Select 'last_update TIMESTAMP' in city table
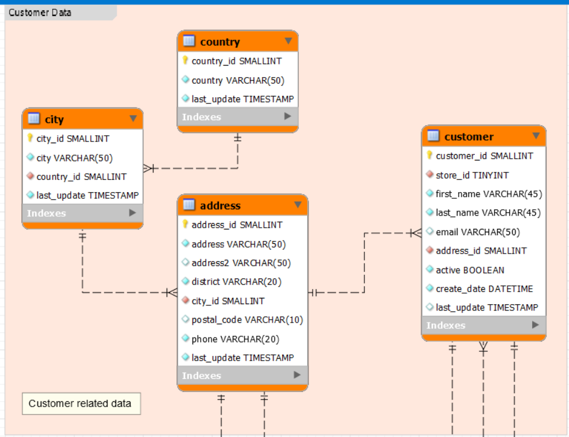Image resolution: width=569 pixels, height=437 pixels. point(87,195)
